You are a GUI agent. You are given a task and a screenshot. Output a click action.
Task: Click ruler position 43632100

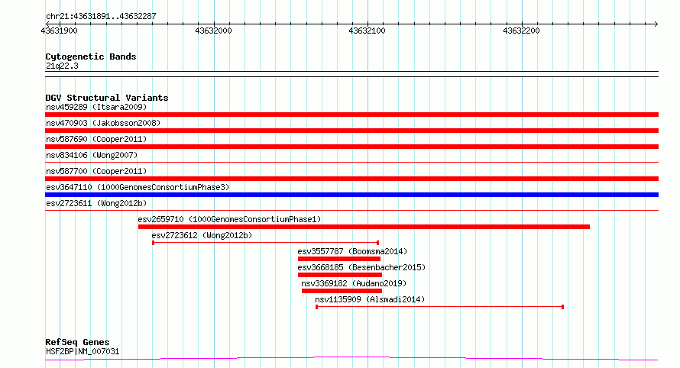tap(367, 31)
